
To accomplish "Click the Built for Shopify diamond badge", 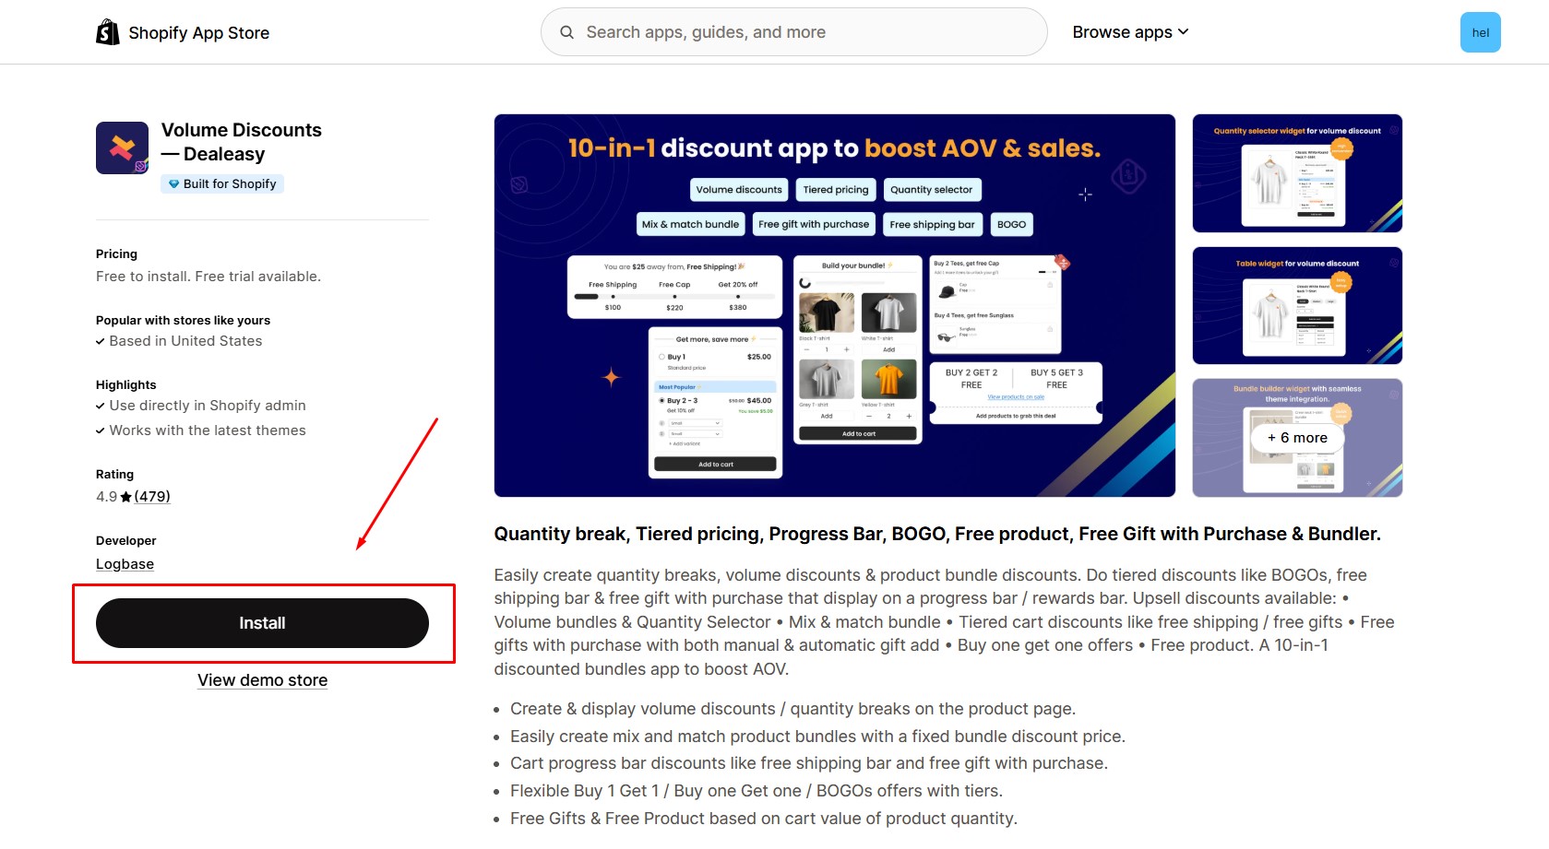I will (173, 184).
